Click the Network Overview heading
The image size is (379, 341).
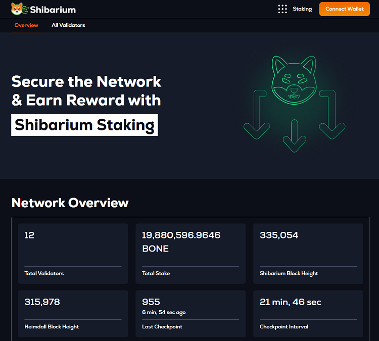(x=70, y=203)
